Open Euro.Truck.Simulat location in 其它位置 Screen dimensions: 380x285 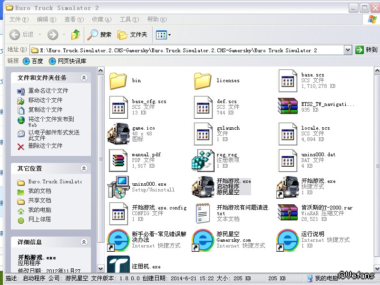(55, 181)
